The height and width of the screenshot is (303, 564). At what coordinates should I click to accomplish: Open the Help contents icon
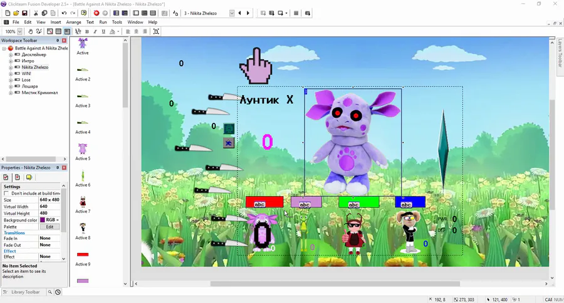click(84, 13)
